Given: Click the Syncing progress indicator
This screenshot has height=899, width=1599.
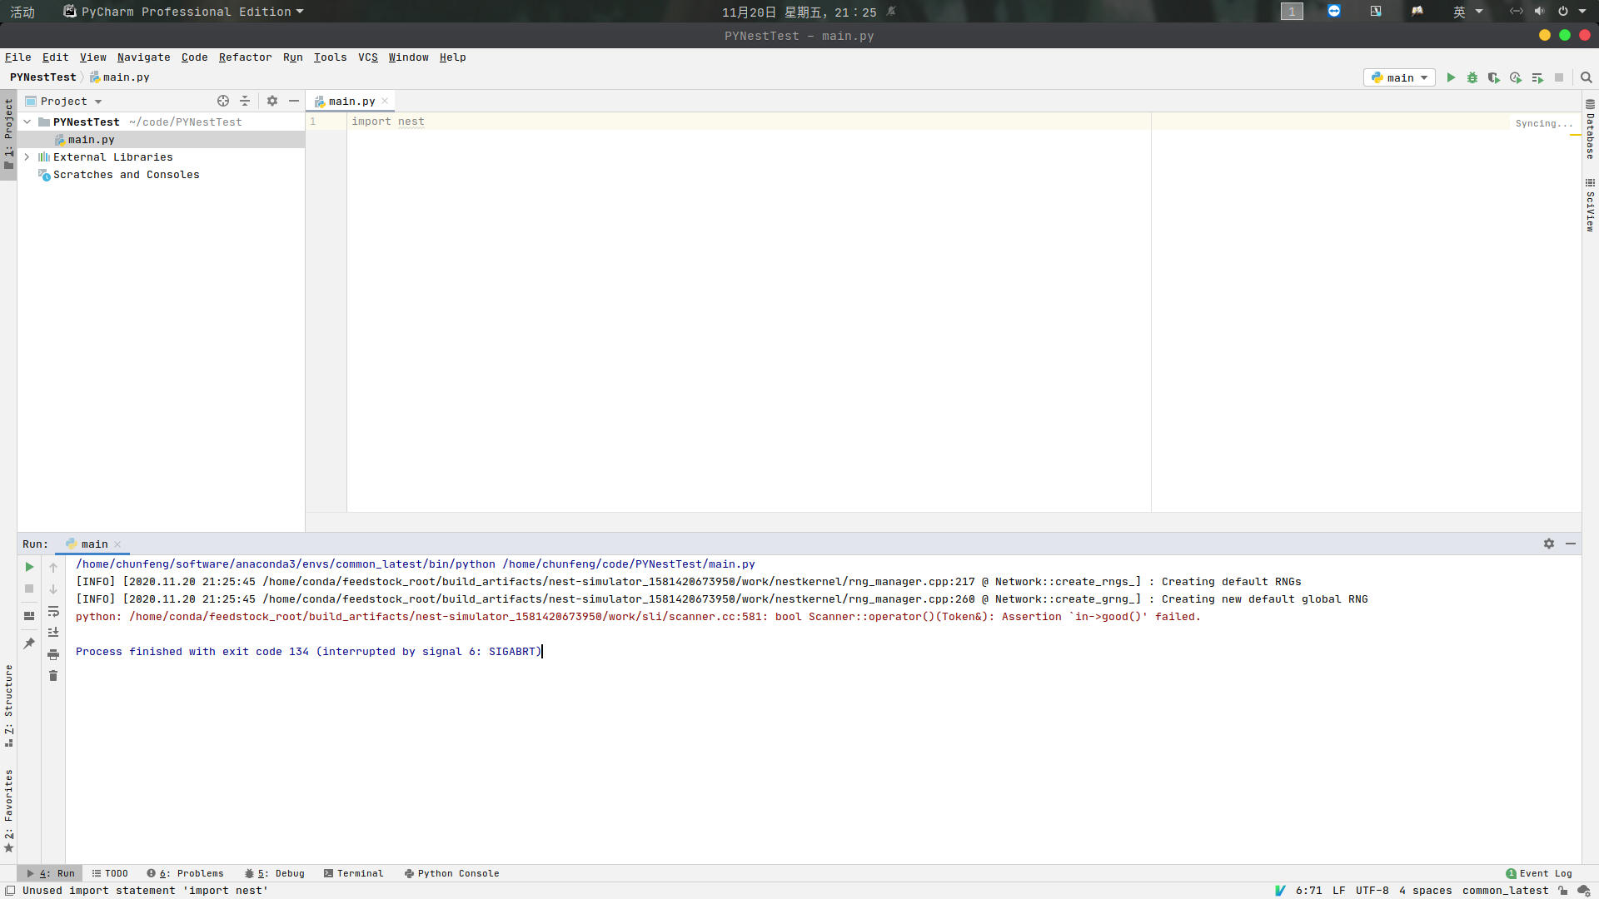Looking at the screenshot, I should click(x=1544, y=122).
